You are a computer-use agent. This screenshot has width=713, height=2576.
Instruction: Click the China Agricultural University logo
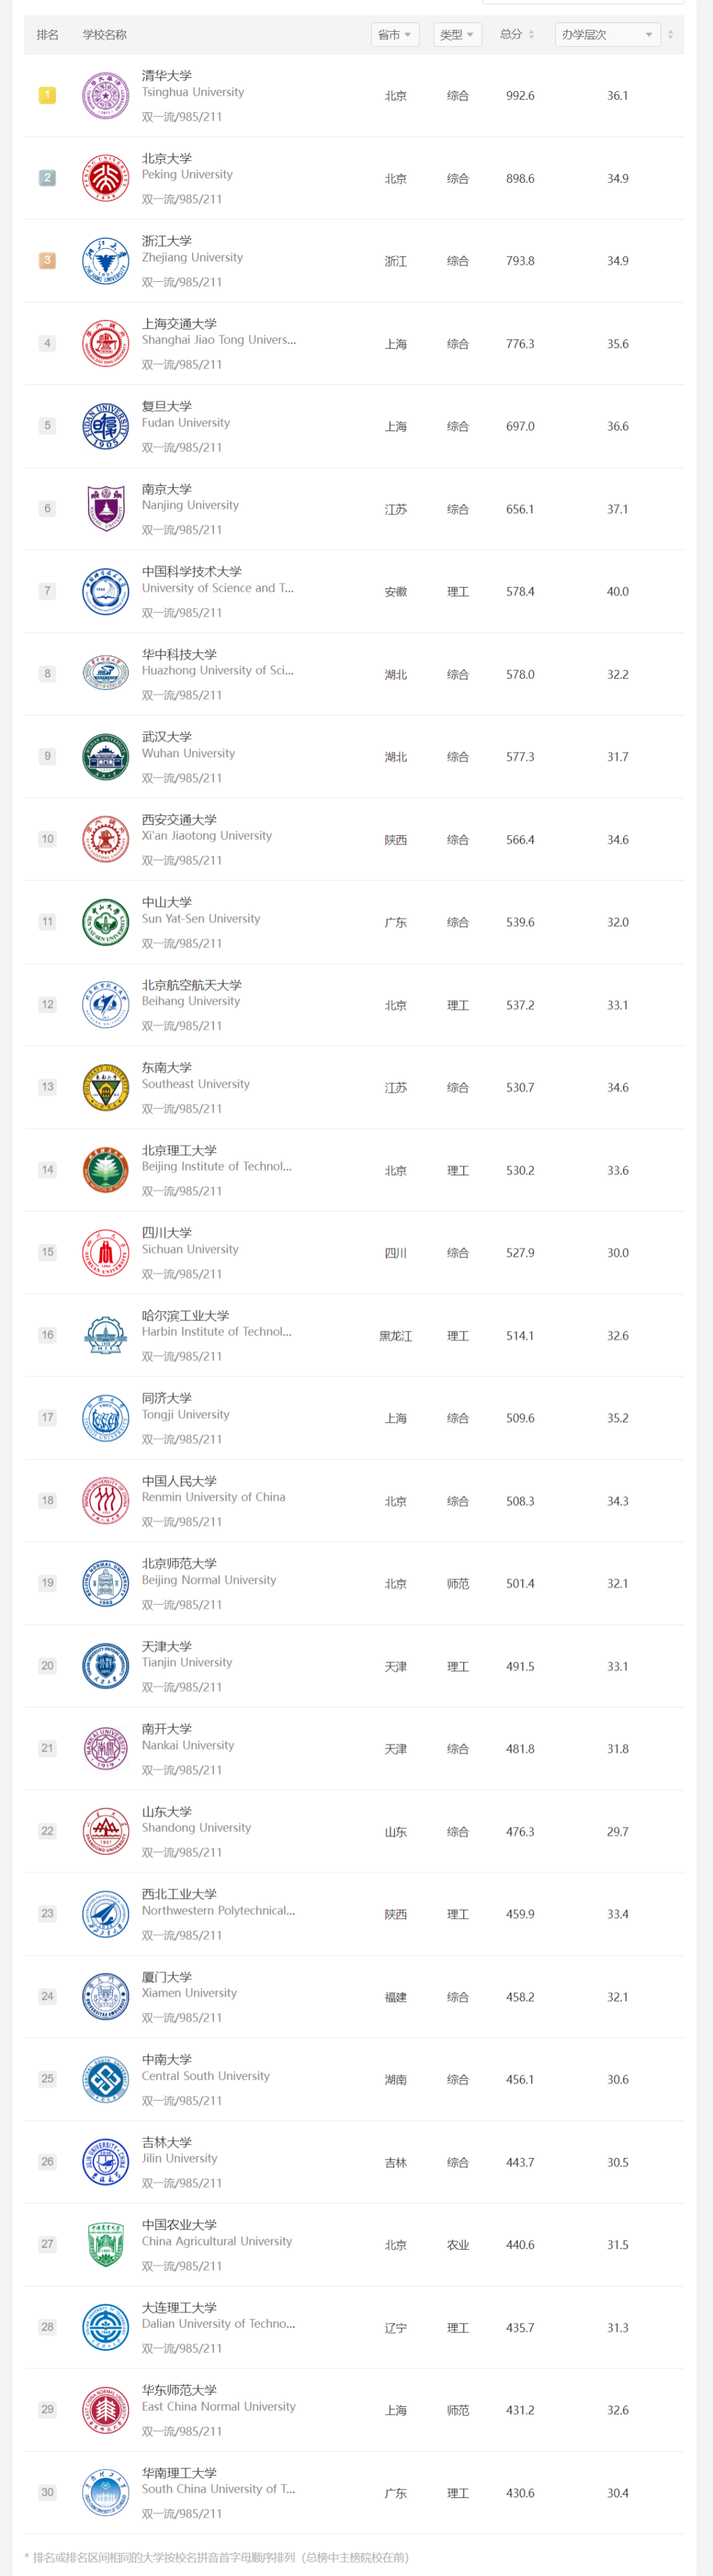point(105,2245)
